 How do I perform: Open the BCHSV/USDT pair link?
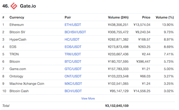click(x=75, y=32)
